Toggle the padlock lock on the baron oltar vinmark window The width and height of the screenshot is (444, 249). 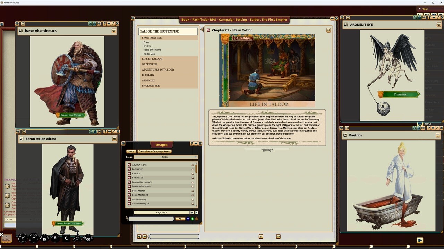pyautogui.click(x=95, y=24)
